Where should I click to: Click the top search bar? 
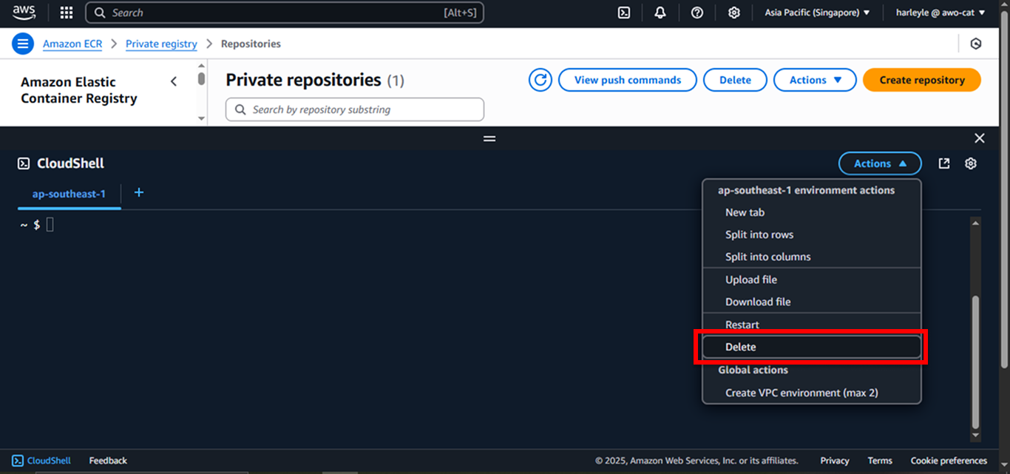click(x=285, y=13)
